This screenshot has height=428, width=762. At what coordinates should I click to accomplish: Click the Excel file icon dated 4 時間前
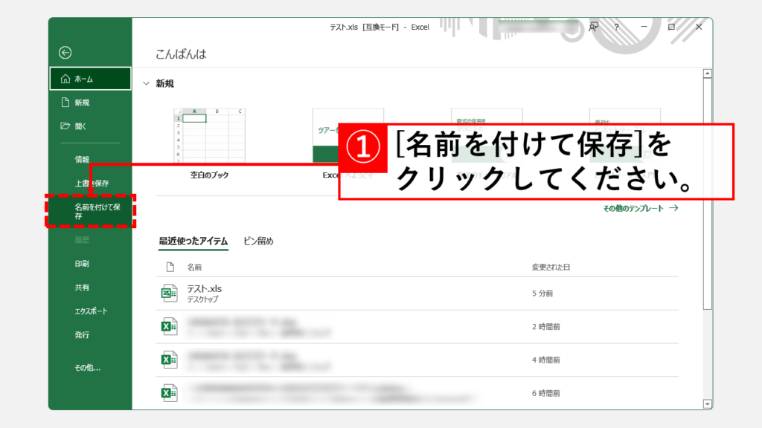[x=169, y=360]
